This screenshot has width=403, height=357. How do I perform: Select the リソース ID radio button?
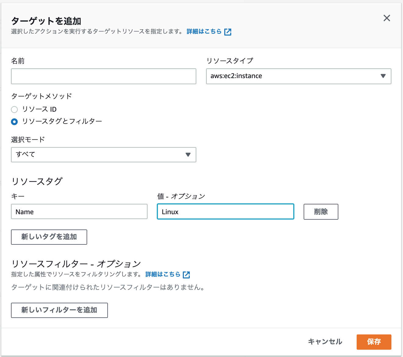pyautogui.click(x=14, y=109)
